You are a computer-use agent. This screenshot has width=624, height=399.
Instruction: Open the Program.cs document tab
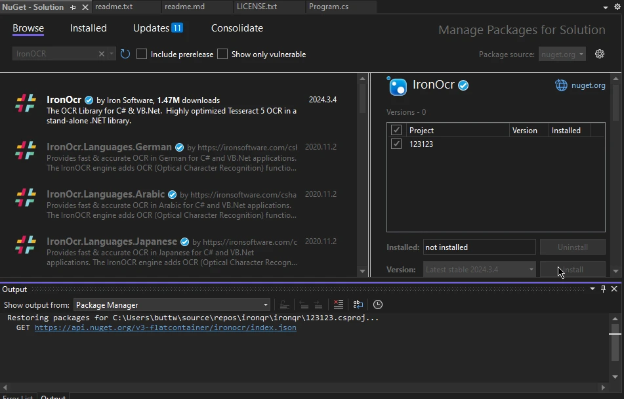[329, 7]
